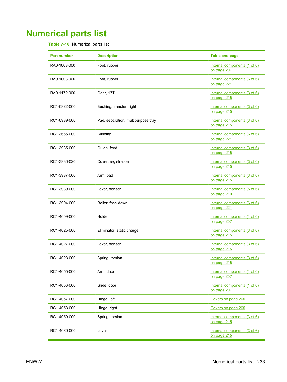Screen dimensions: 287x382
Task: Open RC1-4027-000 Lever sensor page 215 link
Action: 234,247
